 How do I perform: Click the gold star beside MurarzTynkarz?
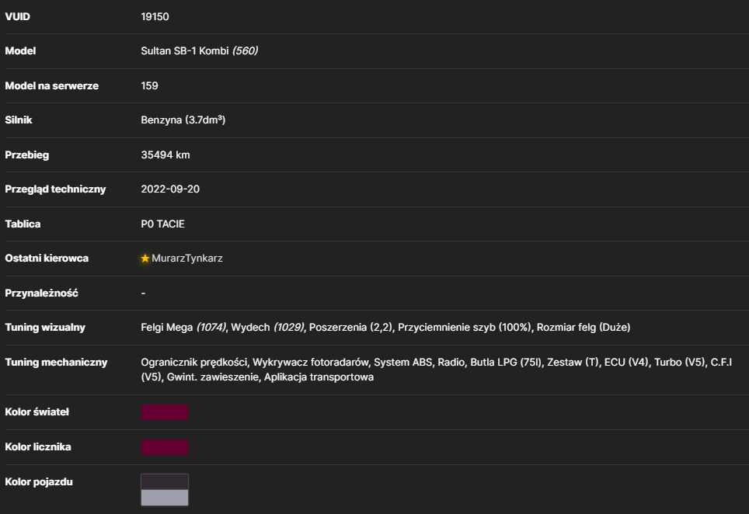(145, 259)
